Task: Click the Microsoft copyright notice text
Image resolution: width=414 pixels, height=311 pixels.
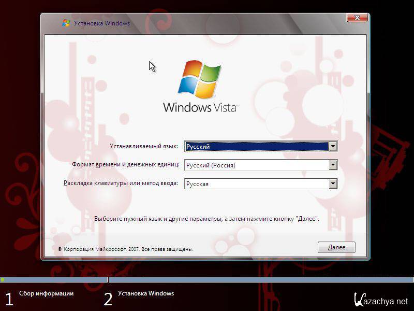Action: pyautogui.click(x=125, y=249)
